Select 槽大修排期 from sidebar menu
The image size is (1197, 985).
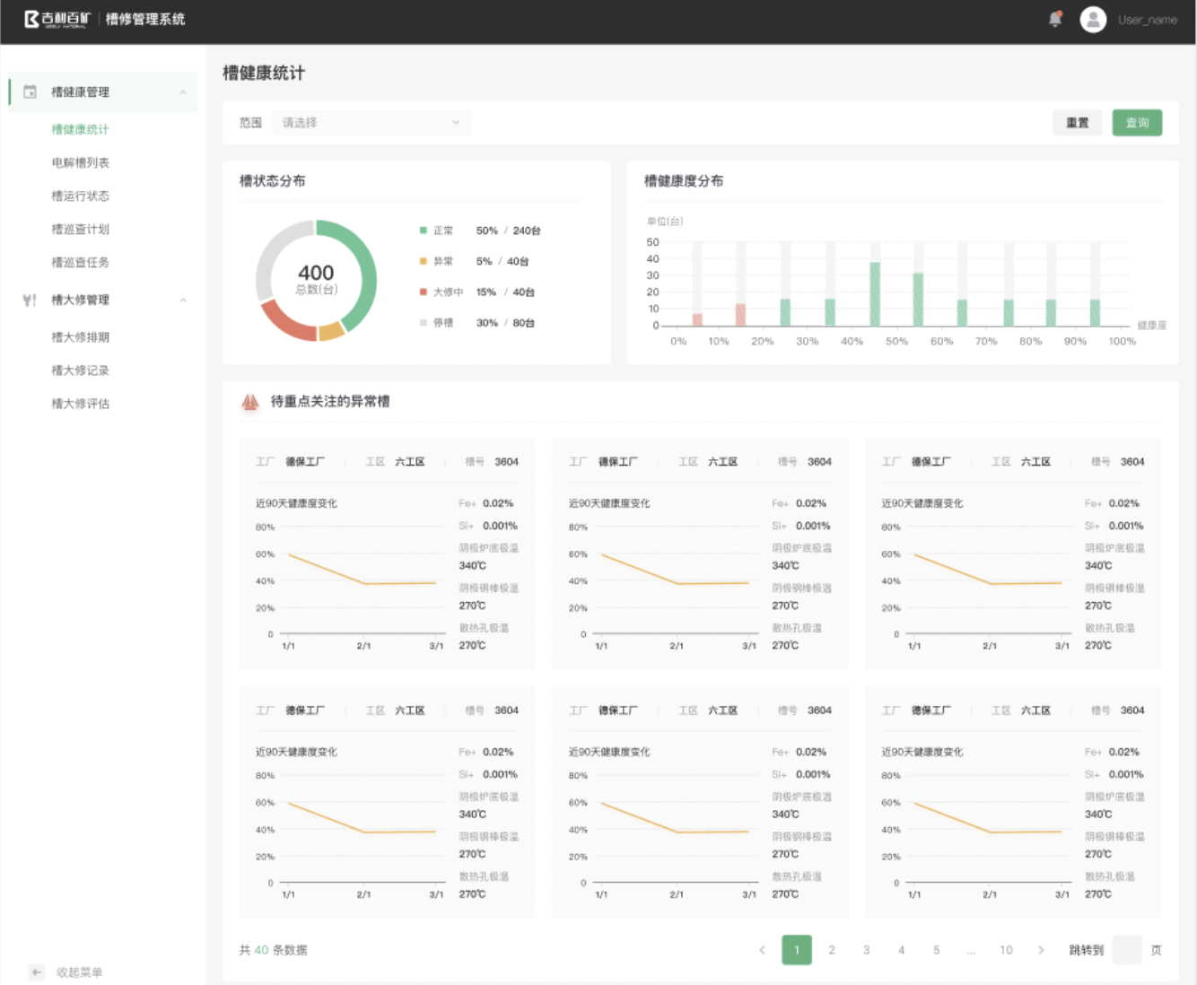[81, 337]
